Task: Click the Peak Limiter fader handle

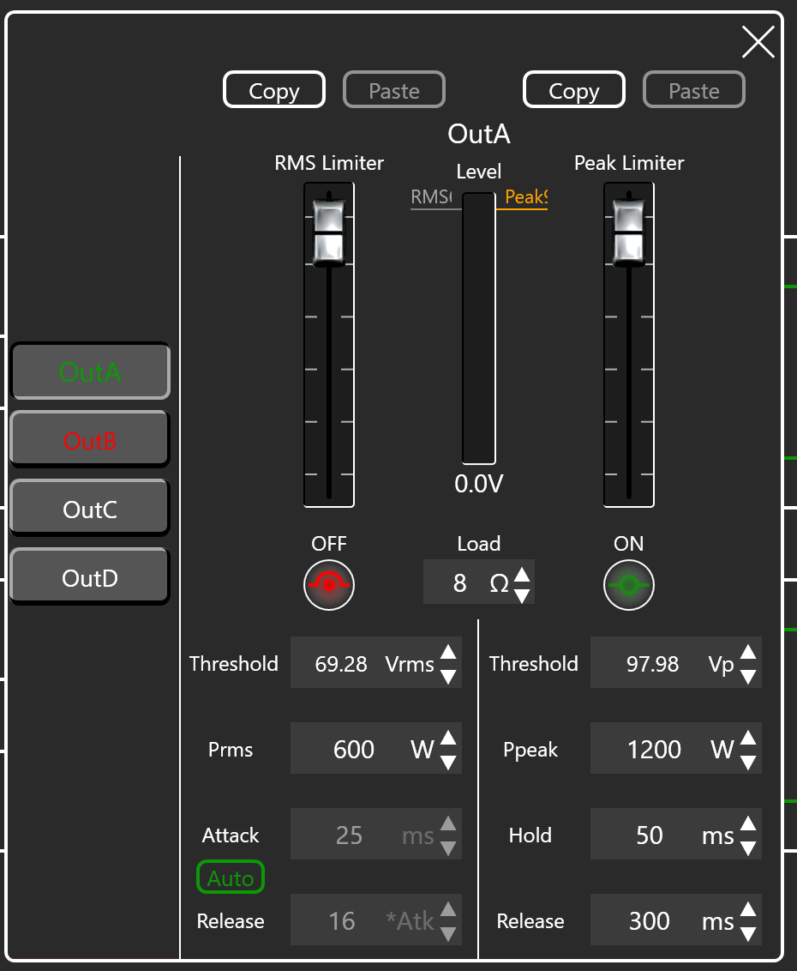Action: point(628,232)
